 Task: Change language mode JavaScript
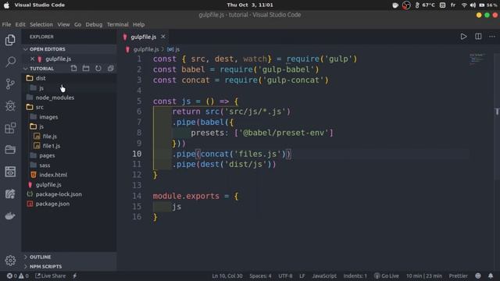(x=324, y=276)
